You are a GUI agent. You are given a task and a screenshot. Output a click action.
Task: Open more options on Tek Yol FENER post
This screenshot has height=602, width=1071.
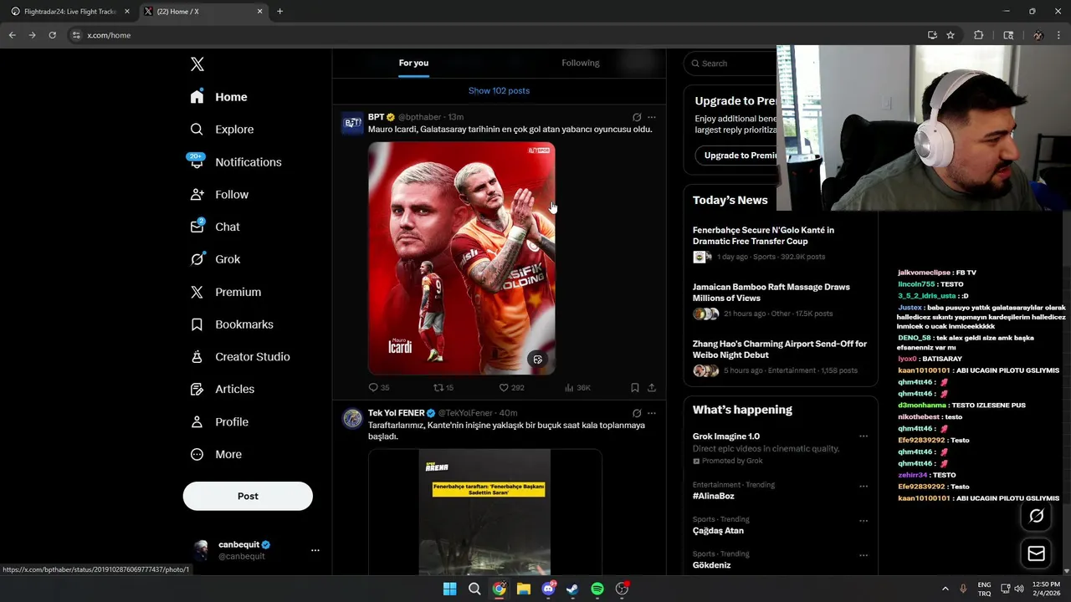click(652, 413)
